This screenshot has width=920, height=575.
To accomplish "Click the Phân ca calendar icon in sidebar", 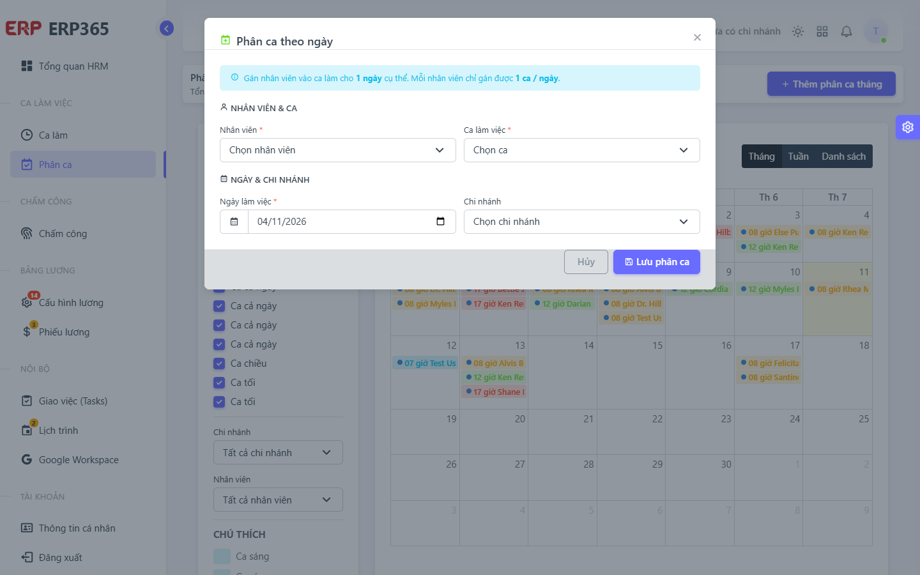I will click(x=27, y=164).
